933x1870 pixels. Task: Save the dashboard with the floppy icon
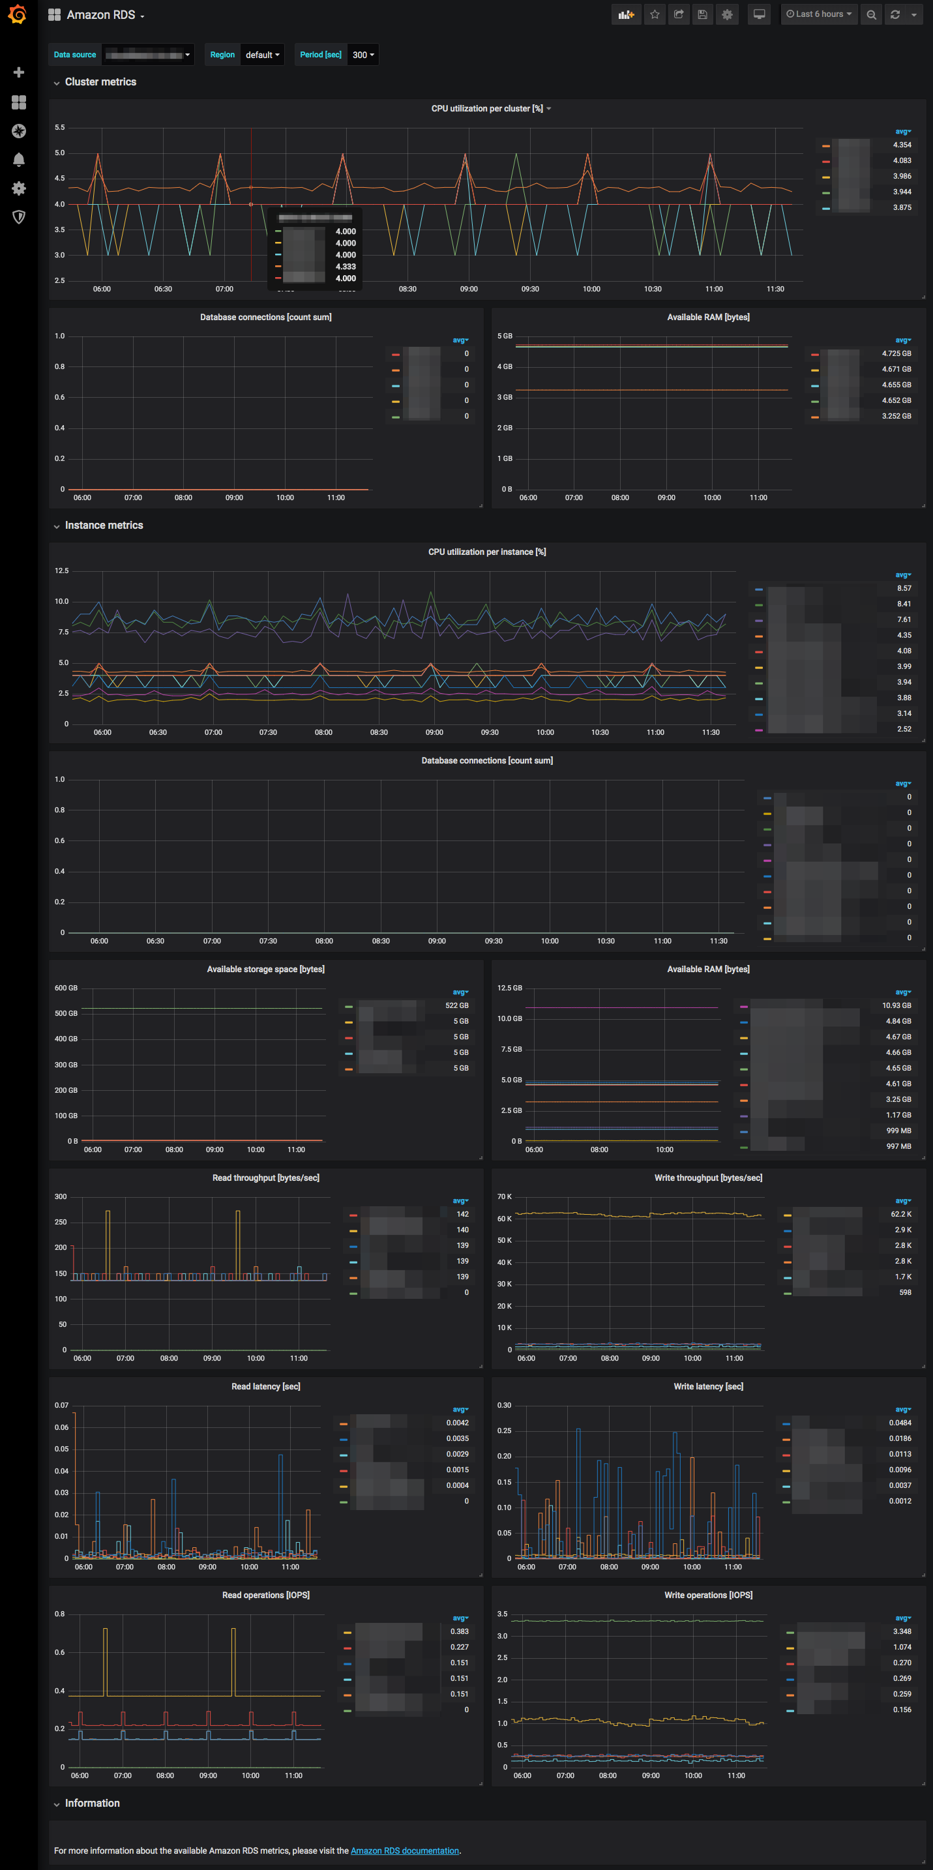[703, 14]
